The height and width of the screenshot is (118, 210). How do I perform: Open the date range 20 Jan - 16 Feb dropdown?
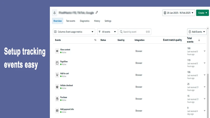pos(179,13)
